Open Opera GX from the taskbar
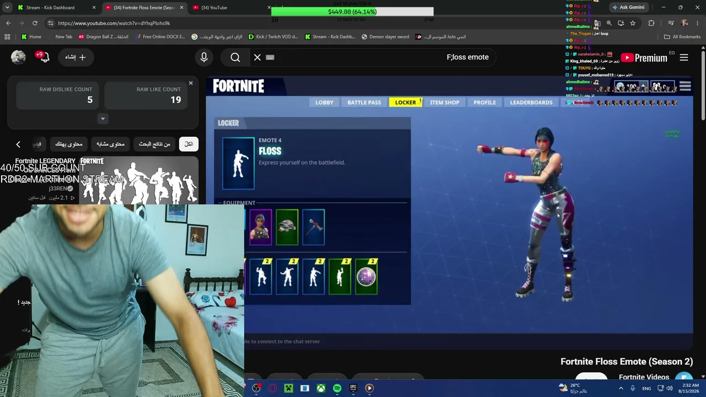The height and width of the screenshot is (397, 706). coord(272,388)
